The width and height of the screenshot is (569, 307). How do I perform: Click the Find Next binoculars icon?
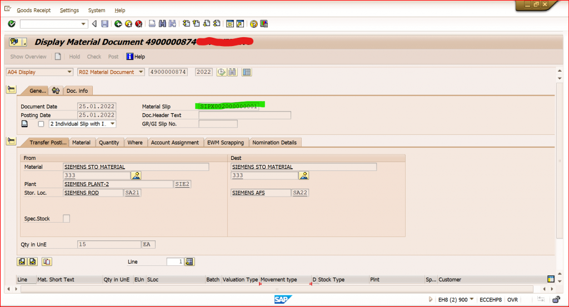(172, 24)
